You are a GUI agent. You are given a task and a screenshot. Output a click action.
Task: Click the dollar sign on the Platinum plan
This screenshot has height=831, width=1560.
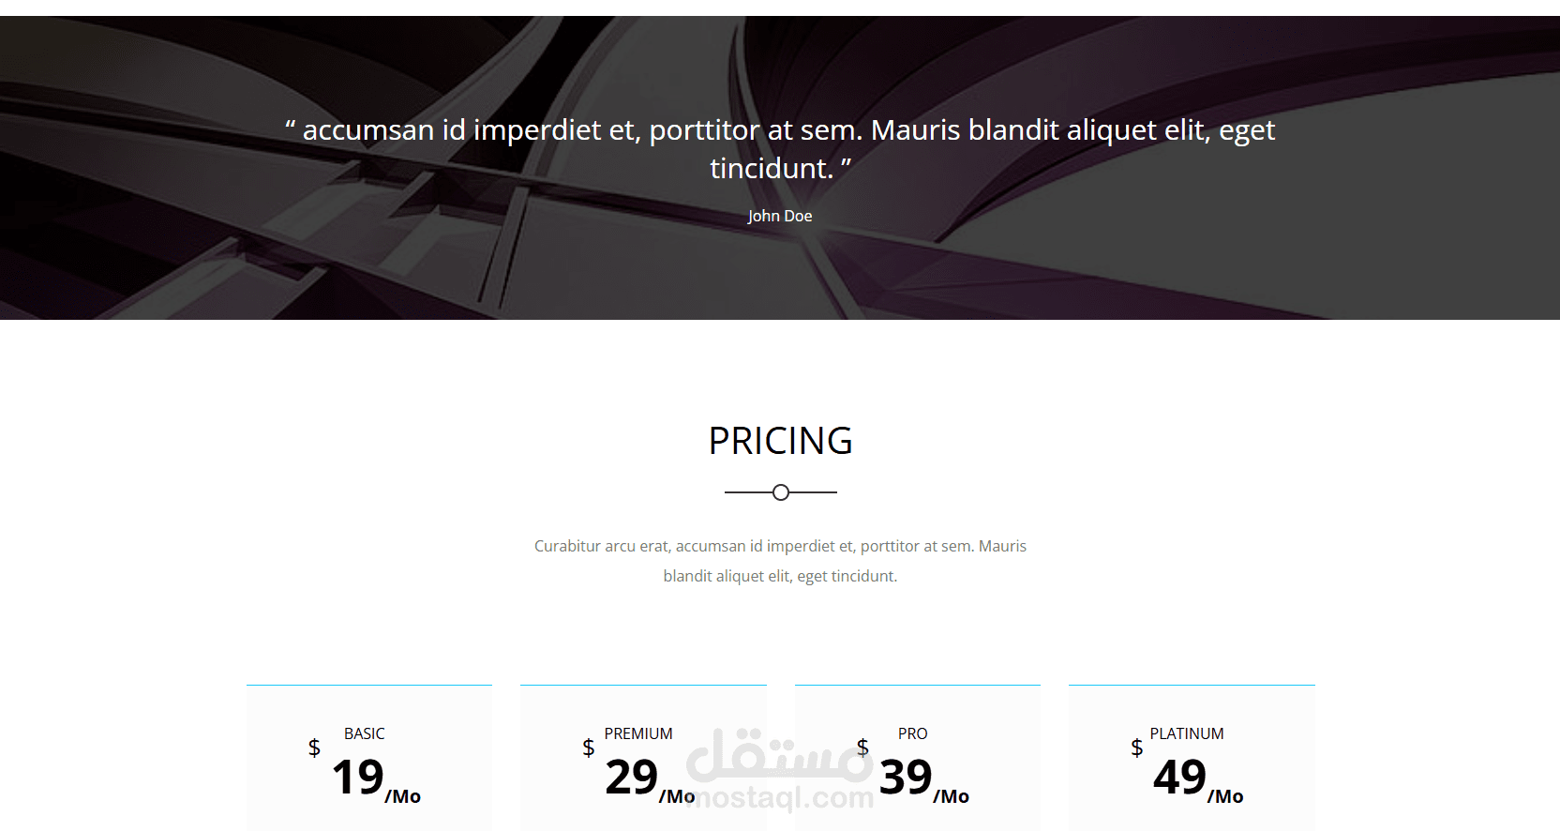(1137, 748)
